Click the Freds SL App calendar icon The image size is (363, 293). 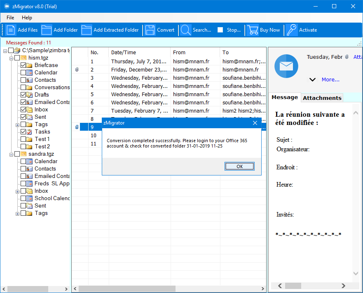(29, 183)
